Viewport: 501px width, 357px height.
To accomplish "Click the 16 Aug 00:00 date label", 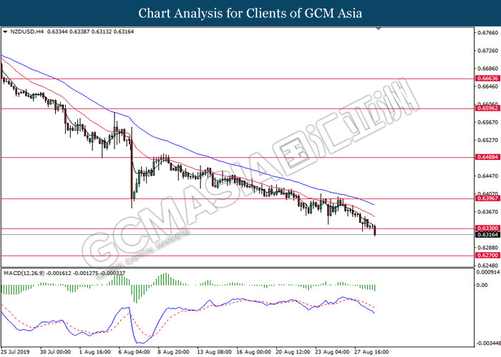I will coord(253,351).
